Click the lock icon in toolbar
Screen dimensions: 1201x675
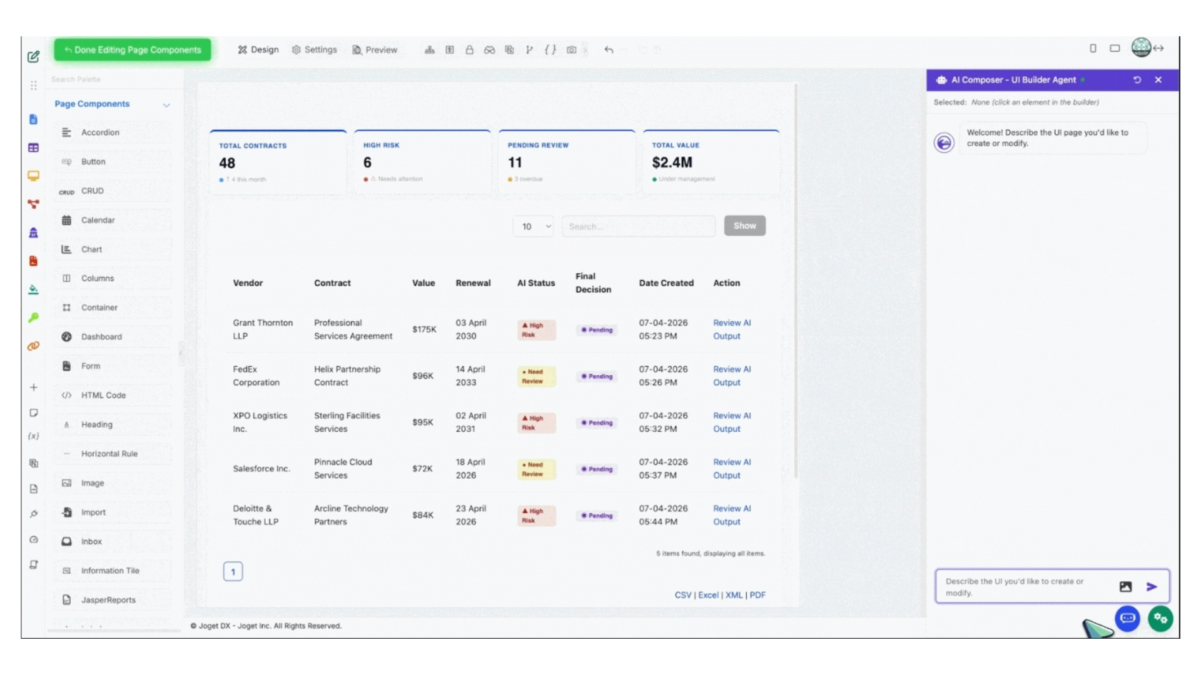click(469, 50)
